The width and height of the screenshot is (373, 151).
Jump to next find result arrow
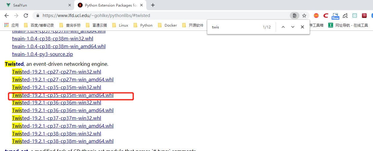pos(293,27)
